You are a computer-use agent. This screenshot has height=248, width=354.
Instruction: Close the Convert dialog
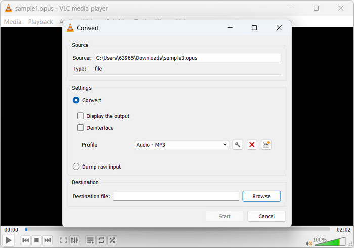279,28
